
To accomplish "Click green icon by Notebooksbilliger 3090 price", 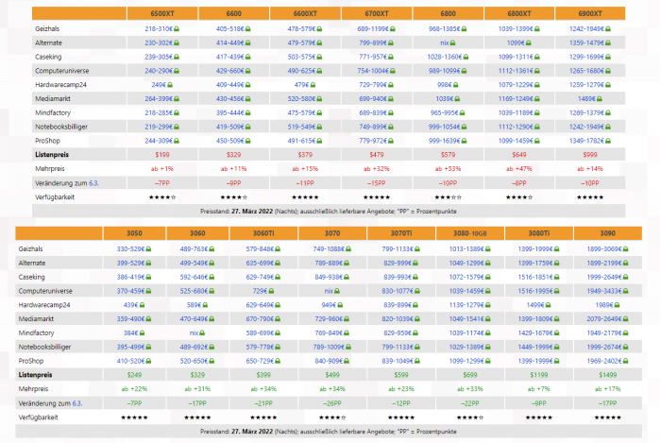I will point(625,347).
